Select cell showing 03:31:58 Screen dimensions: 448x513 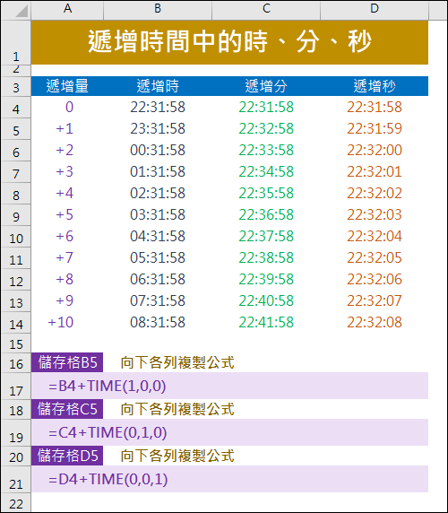158,215
